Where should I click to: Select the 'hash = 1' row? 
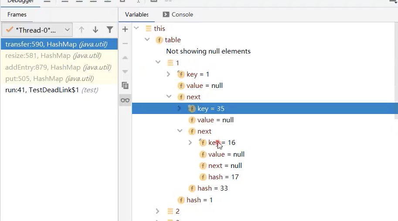point(263,200)
